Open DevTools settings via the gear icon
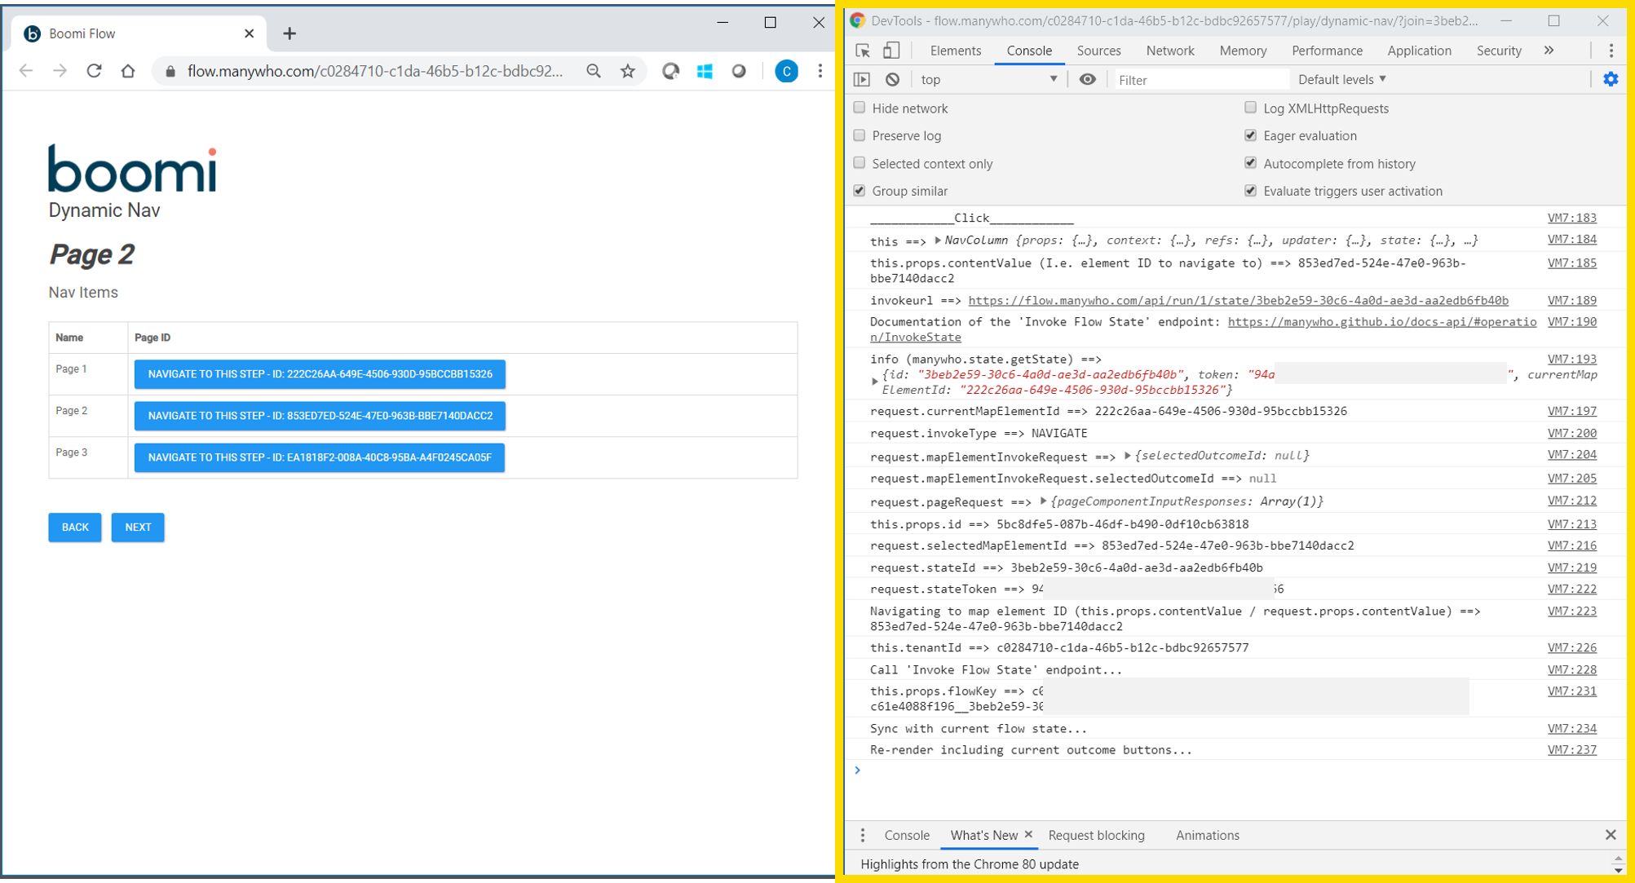This screenshot has height=883, width=1635. coord(1611,79)
